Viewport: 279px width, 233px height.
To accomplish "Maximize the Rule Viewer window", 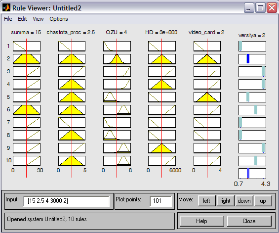I will pyautogui.click(x=260, y=7).
